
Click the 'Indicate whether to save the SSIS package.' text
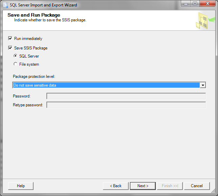pos(50,20)
